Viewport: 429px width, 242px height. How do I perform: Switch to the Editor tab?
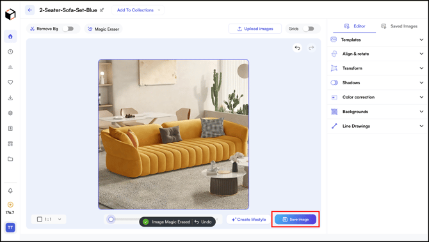355,26
